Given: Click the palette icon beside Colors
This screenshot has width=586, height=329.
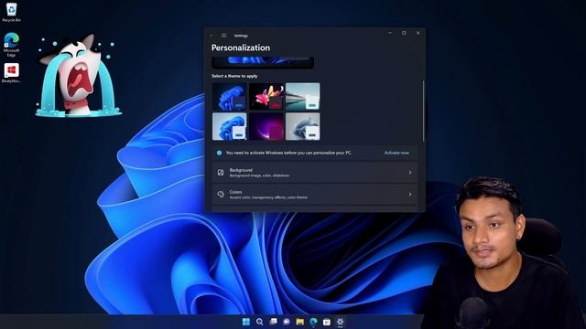Looking at the screenshot, I should pos(221,195).
